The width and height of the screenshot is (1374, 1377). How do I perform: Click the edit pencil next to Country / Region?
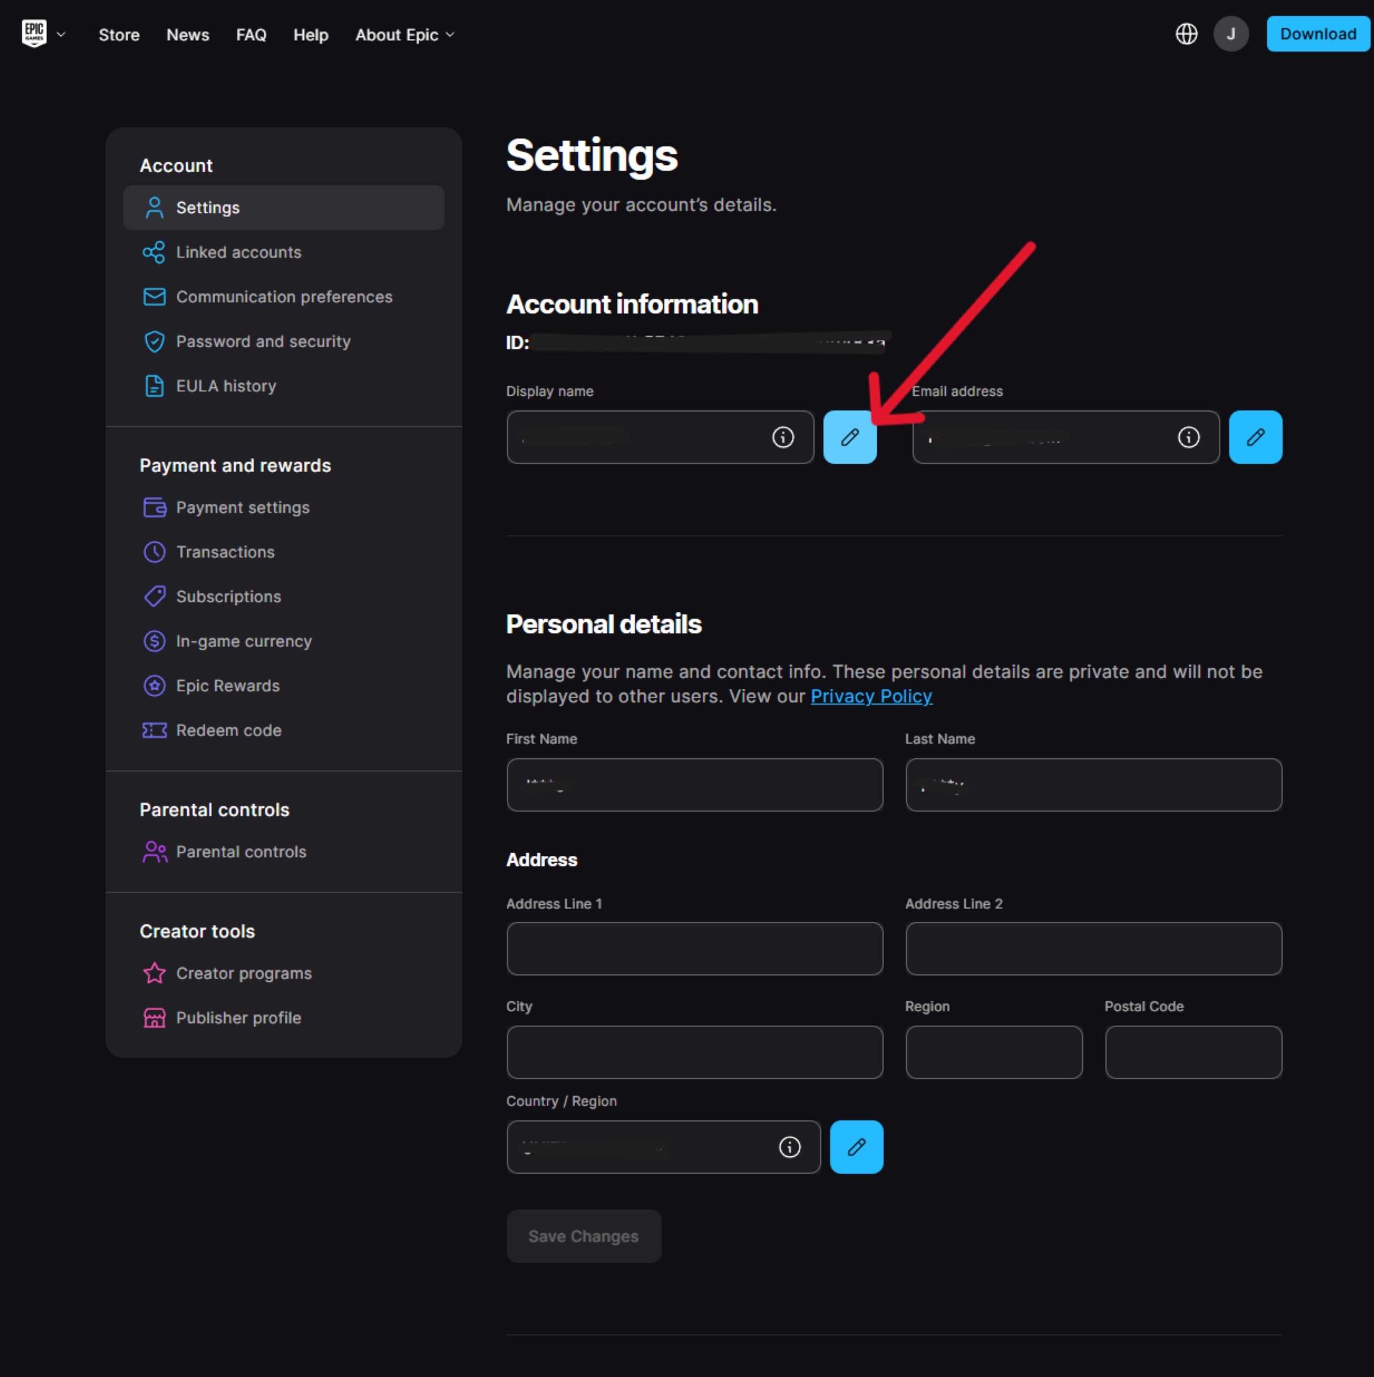[856, 1147]
